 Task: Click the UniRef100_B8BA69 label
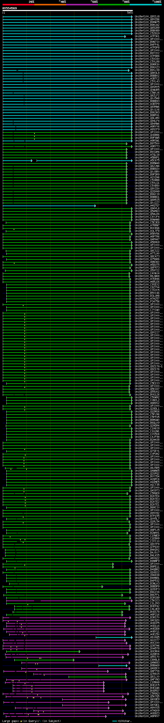click(x=147, y=665)
